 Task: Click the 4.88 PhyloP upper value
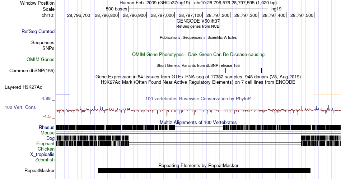(x=46, y=98)
